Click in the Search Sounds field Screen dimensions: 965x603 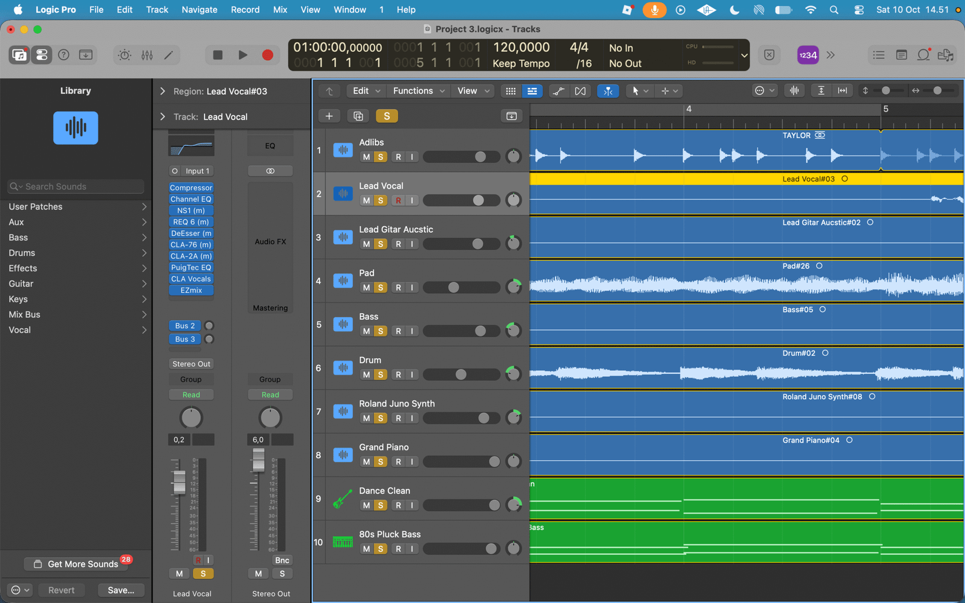tap(76, 186)
